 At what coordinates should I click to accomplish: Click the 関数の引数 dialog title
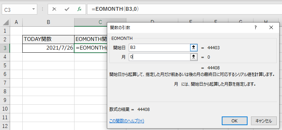click(120, 28)
